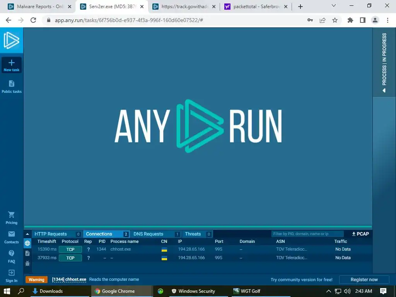Click Ukraine flag in the 15390 ms row
The image size is (396, 297).
point(164,250)
